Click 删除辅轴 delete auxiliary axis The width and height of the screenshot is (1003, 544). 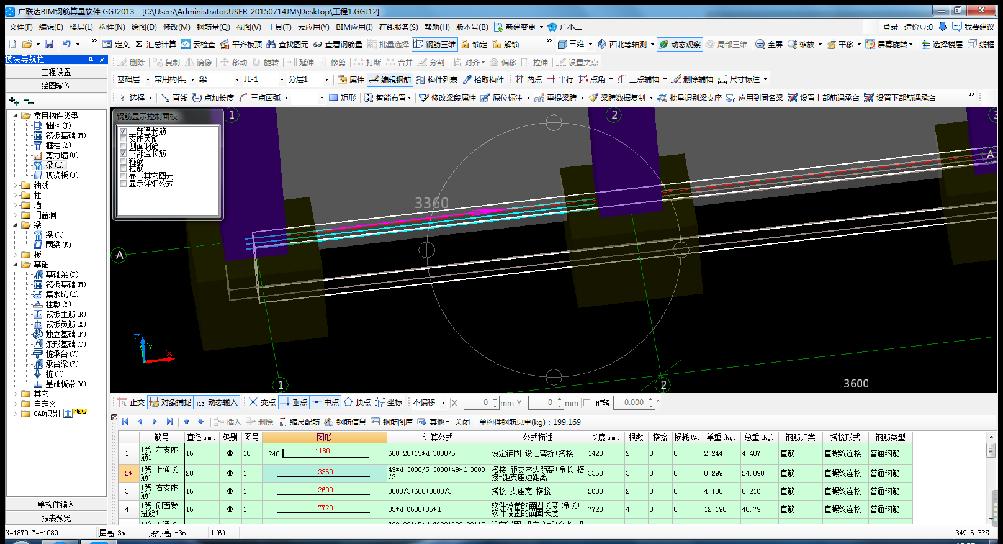coord(692,79)
